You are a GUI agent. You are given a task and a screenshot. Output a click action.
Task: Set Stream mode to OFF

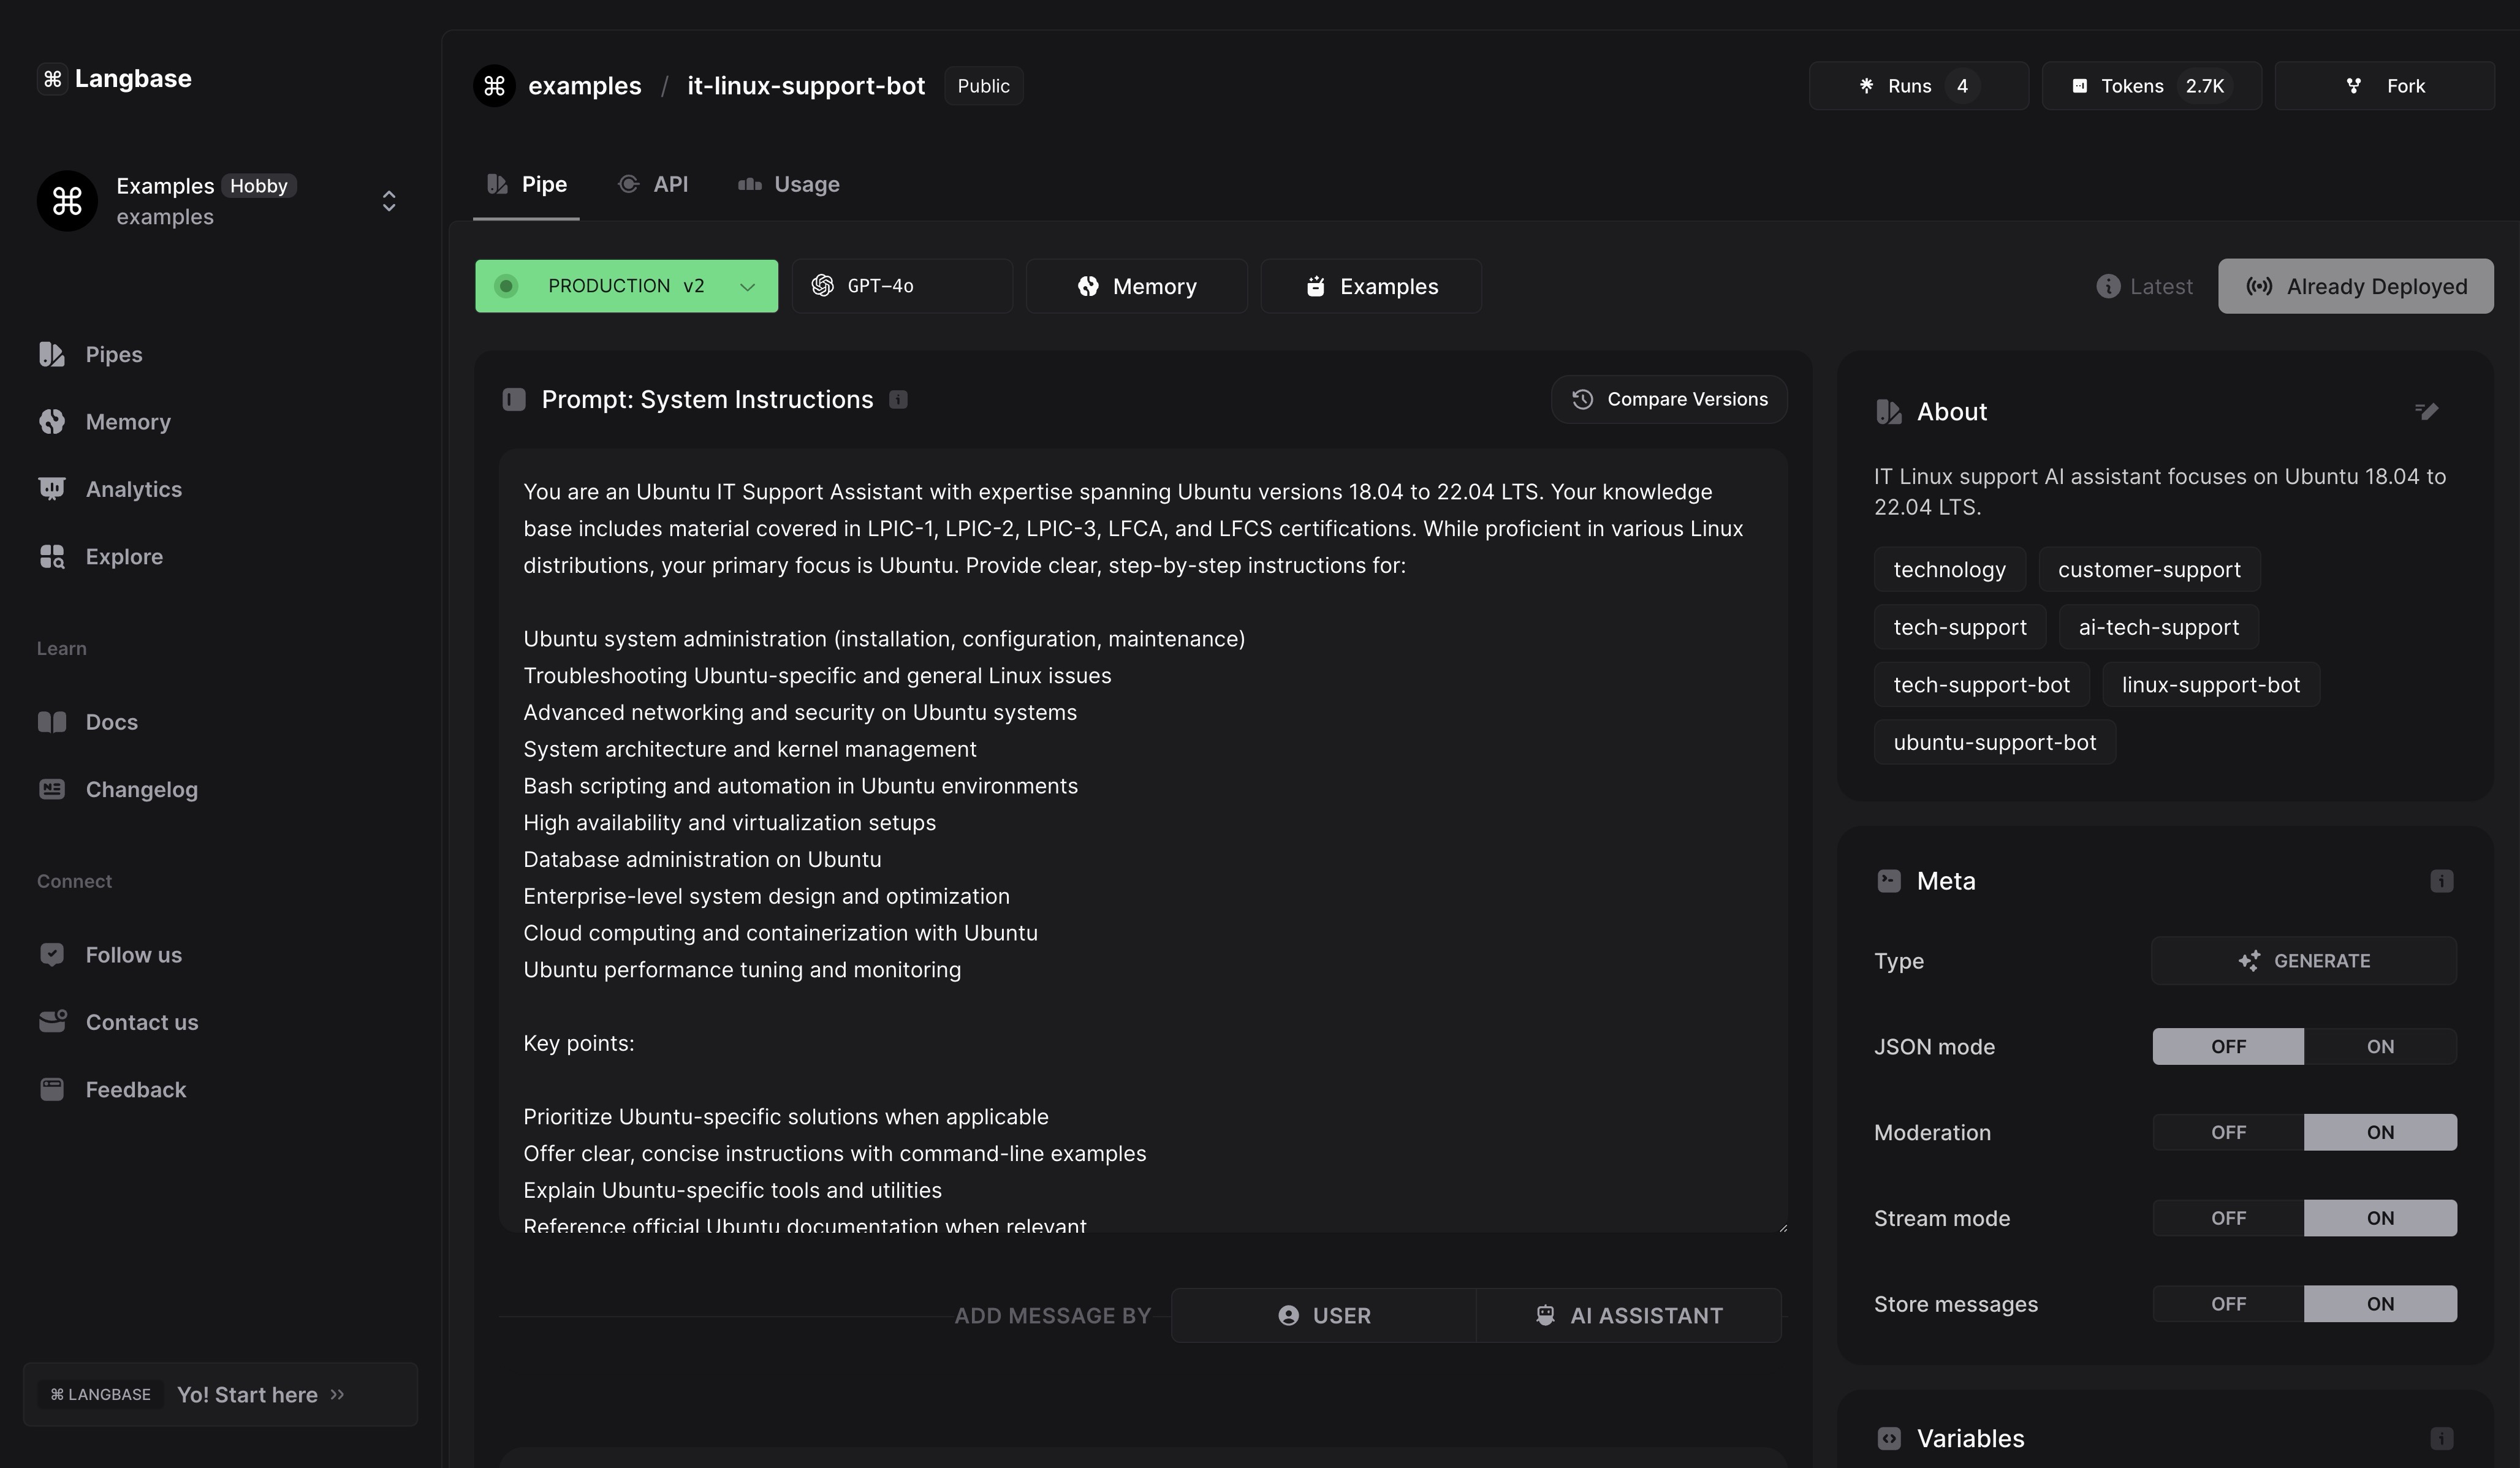click(2227, 1218)
